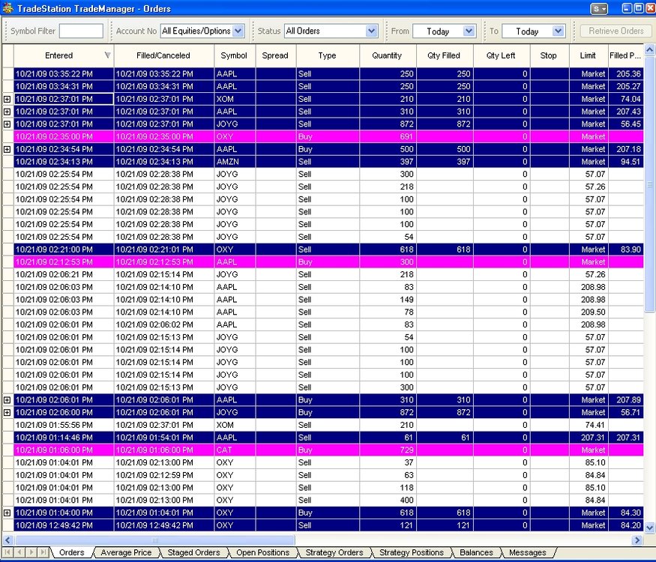
Task: Switch to the Staged Orders tab
Action: click(193, 552)
